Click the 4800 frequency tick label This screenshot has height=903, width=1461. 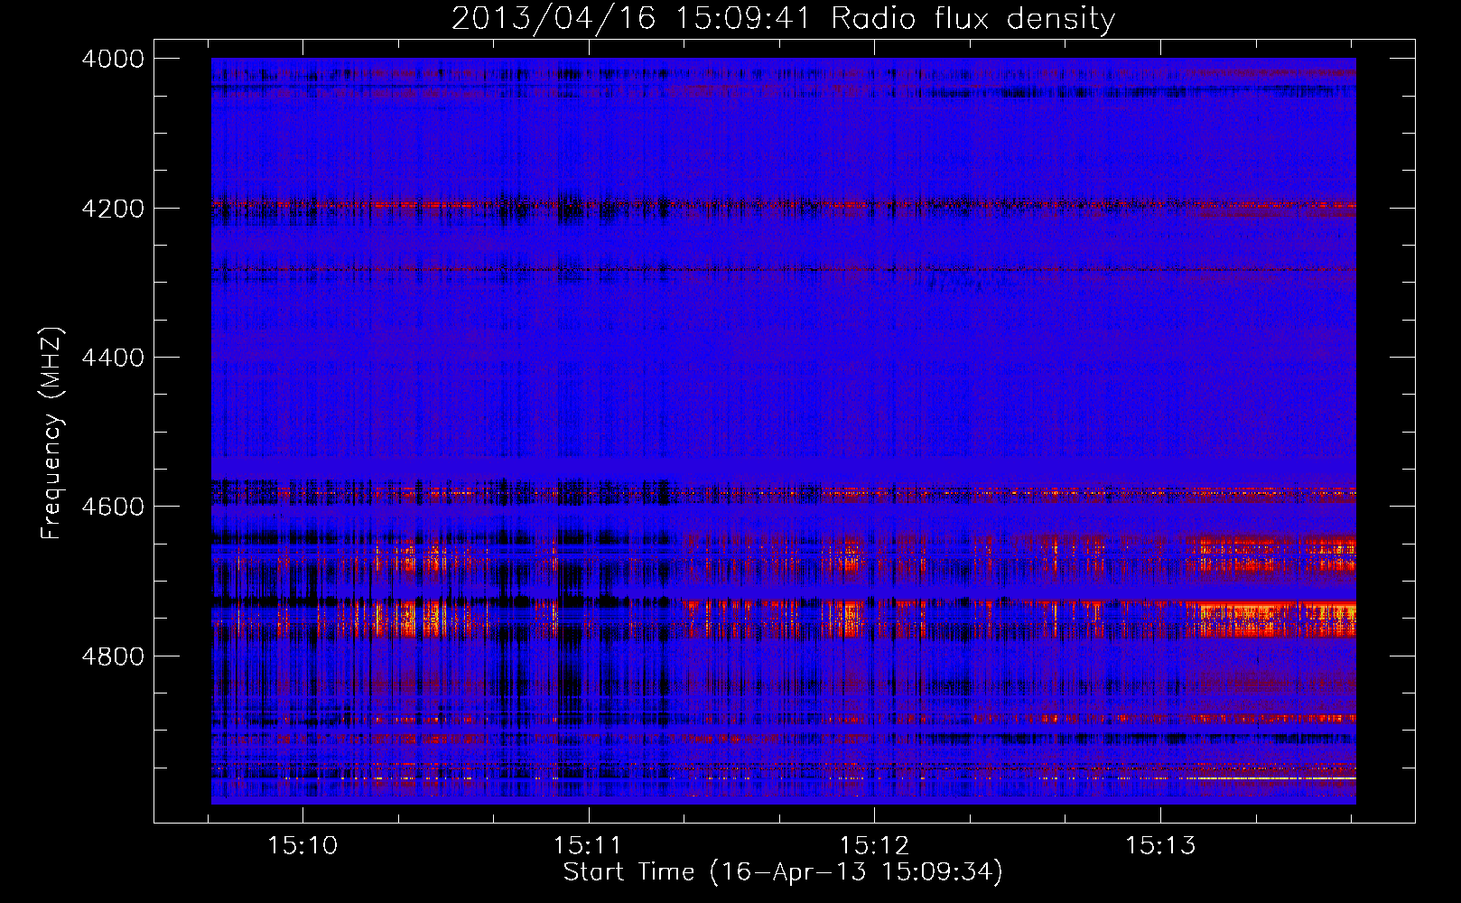[x=113, y=656]
